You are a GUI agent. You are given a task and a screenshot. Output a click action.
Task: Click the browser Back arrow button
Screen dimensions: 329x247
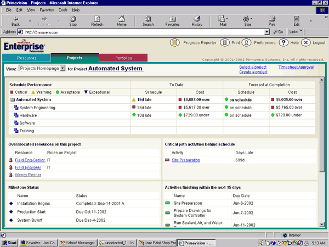15,21
